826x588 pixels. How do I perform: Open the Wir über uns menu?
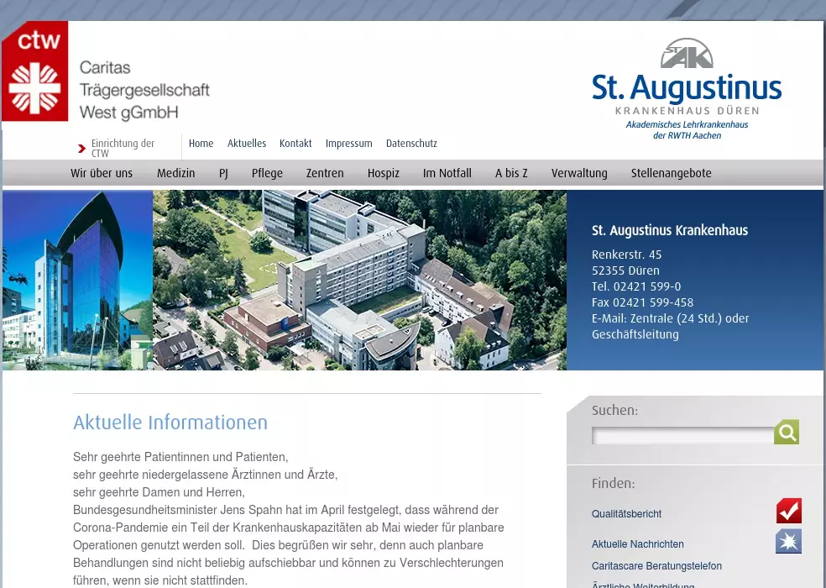pos(102,173)
